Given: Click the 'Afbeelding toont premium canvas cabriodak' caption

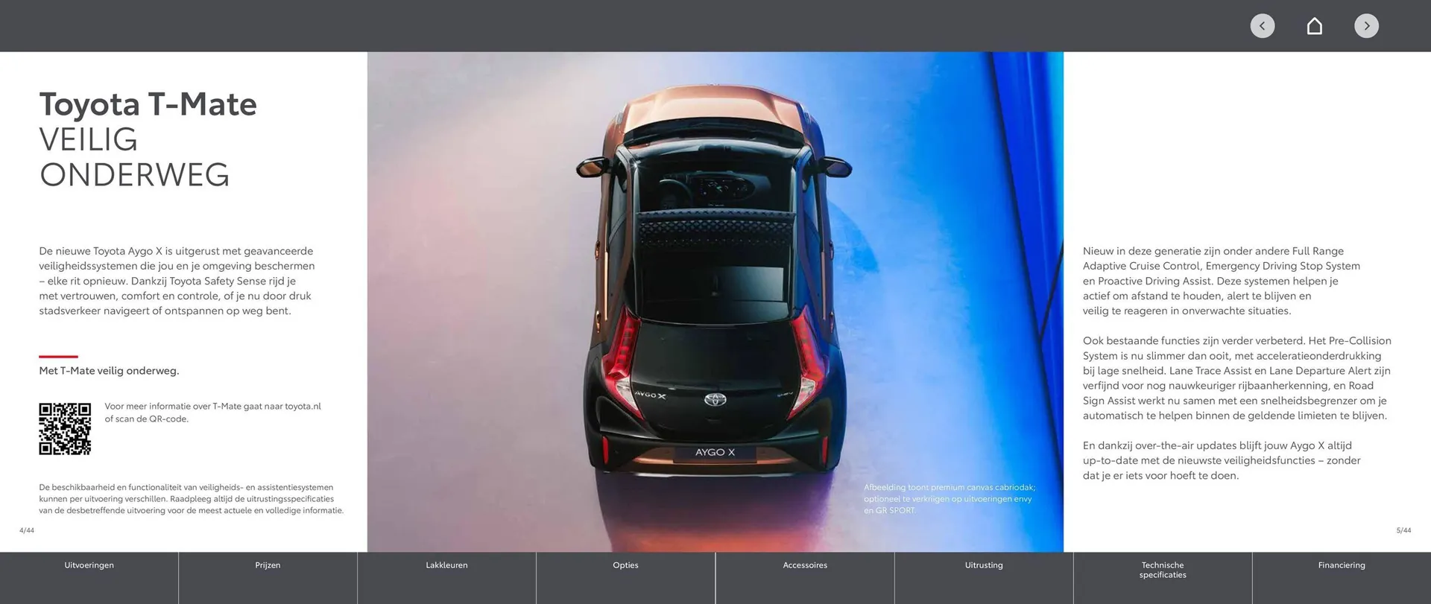Looking at the screenshot, I should (x=949, y=499).
